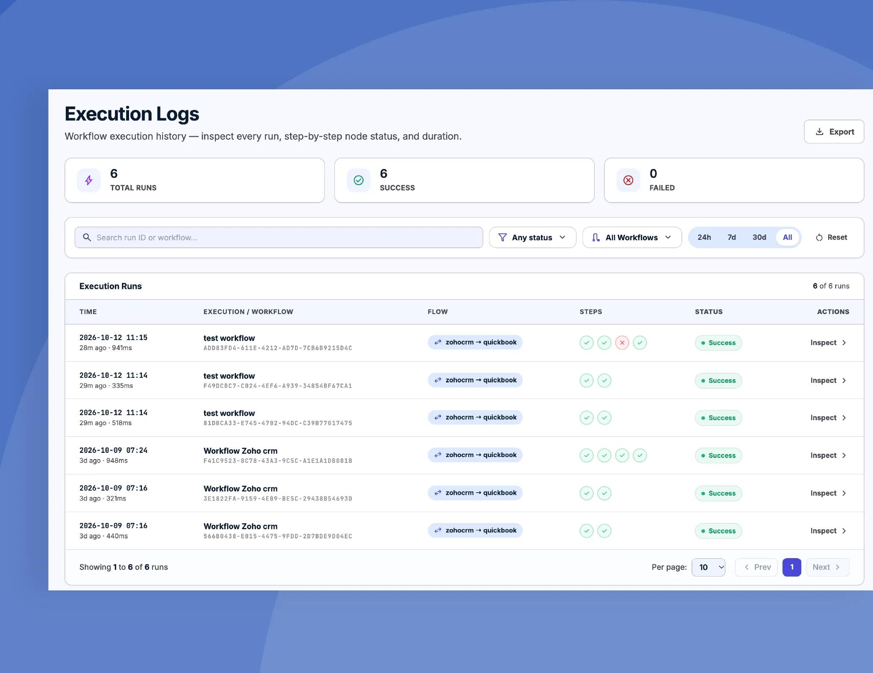This screenshot has height=673, width=873.
Task: Click run ID 3E1822FA-9159-4EB9-BE5C-29438B54693D
Action: (x=278, y=499)
